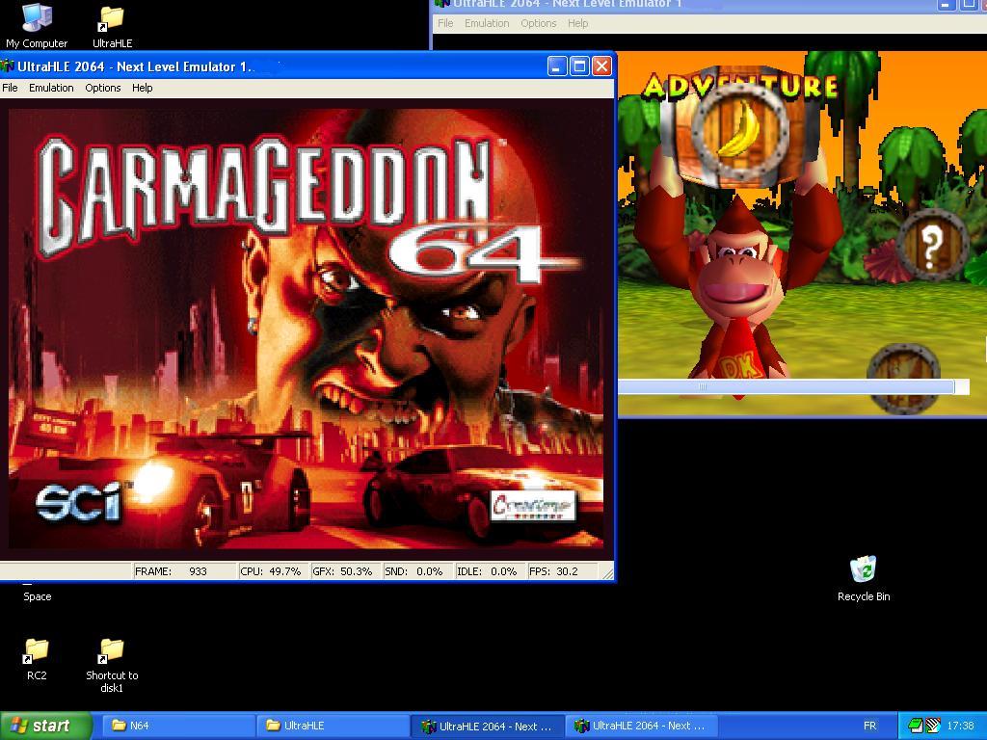Select the UltraHLE desktop shortcut folder
This screenshot has width=987, height=740.
(x=112, y=26)
